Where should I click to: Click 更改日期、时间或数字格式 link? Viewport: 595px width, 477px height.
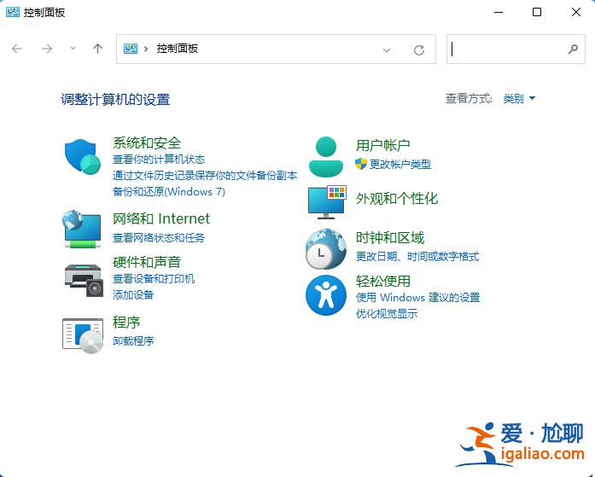pos(417,257)
